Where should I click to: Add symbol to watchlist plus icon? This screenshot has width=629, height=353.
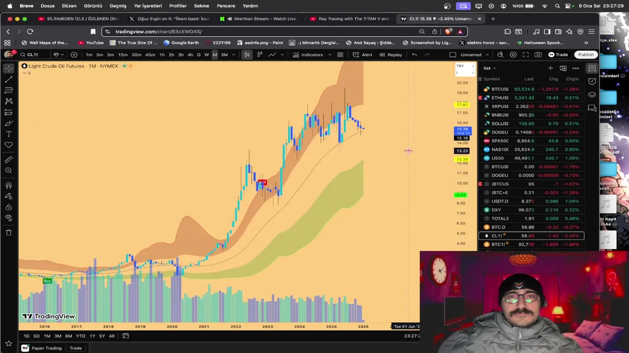click(550, 68)
